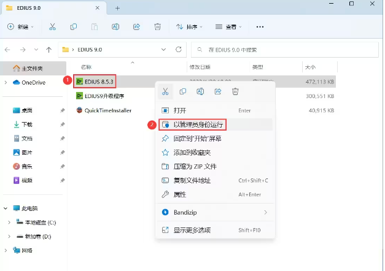Choose 复制文件地址 (Copy as path)
Screen dimensions: 385x271
[215, 180]
